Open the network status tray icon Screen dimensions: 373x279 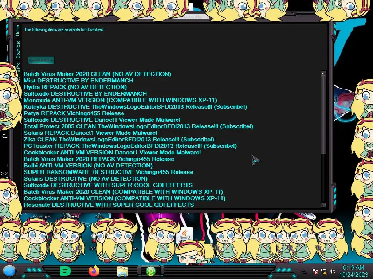(x=324, y=271)
